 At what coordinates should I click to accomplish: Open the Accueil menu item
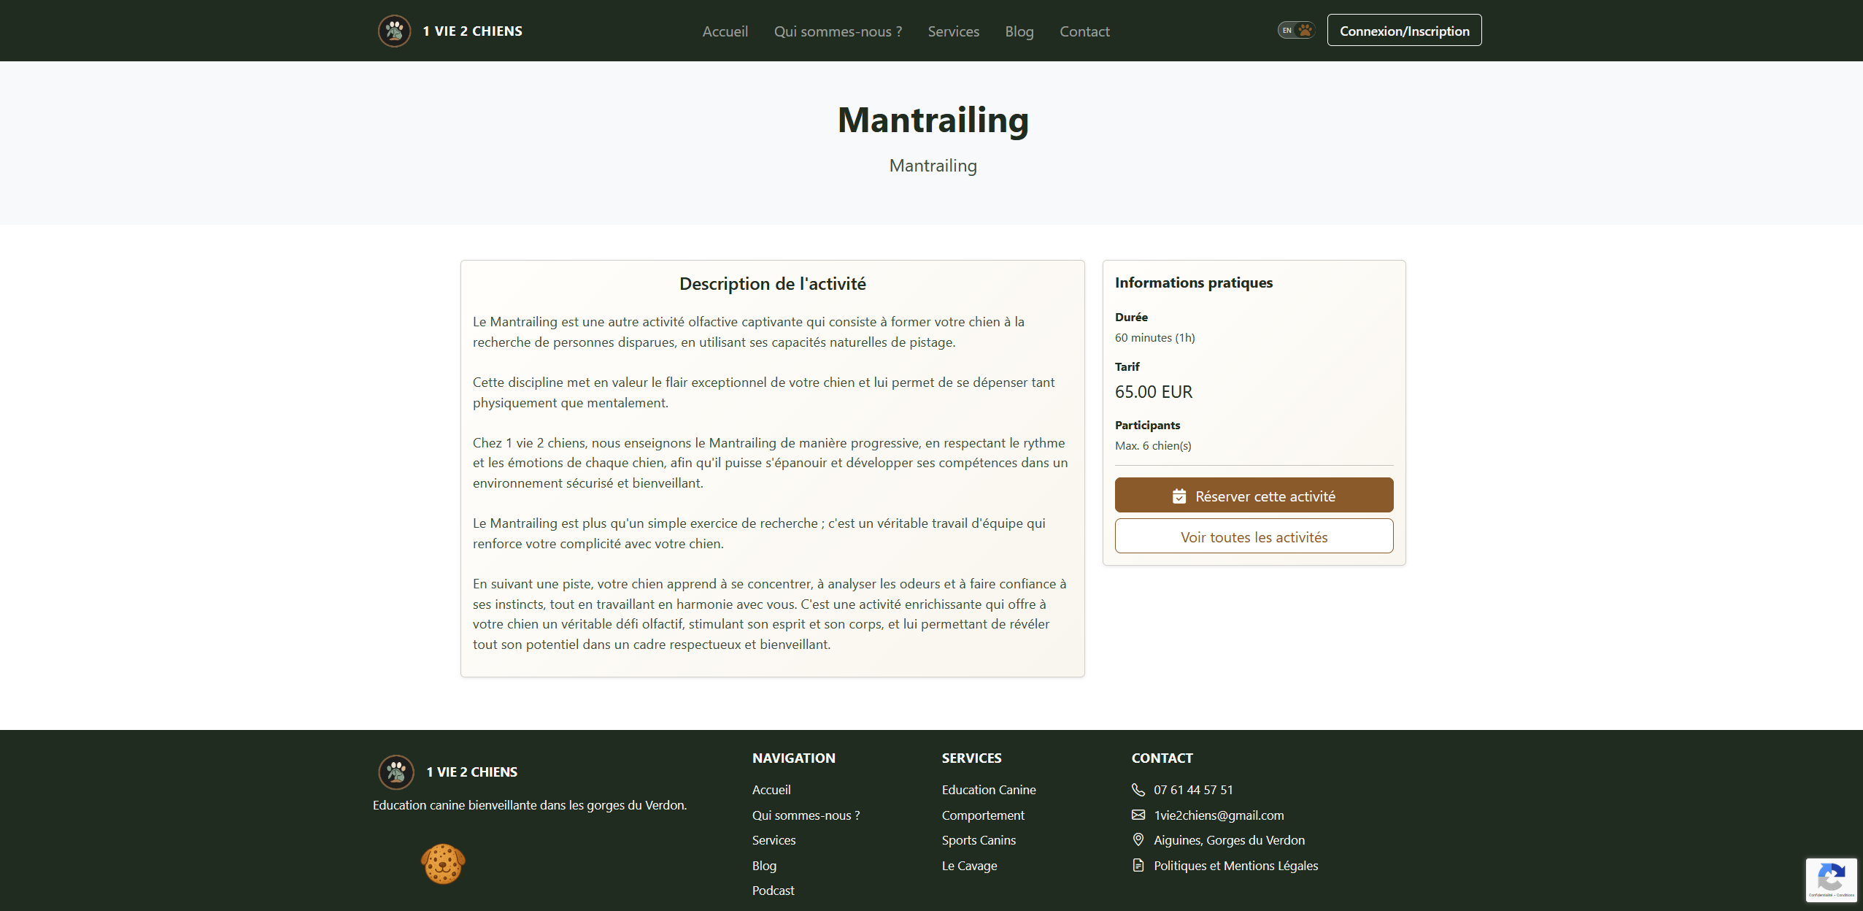click(725, 31)
